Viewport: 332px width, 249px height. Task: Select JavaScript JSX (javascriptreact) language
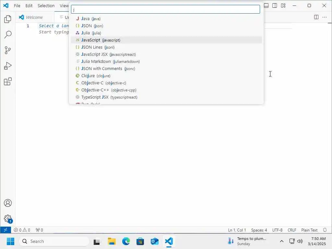click(x=166, y=54)
